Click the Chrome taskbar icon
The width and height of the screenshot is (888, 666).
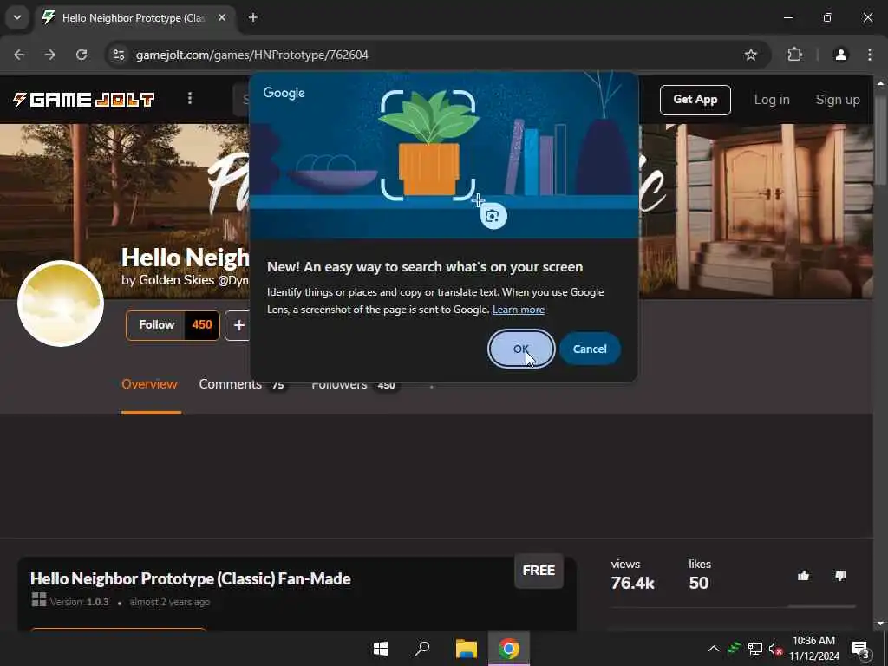(x=508, y=649)
